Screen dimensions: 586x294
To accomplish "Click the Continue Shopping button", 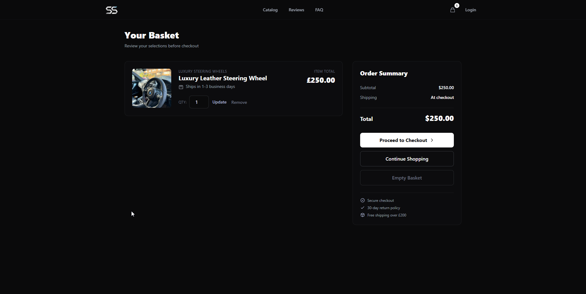I will point(407,159).
